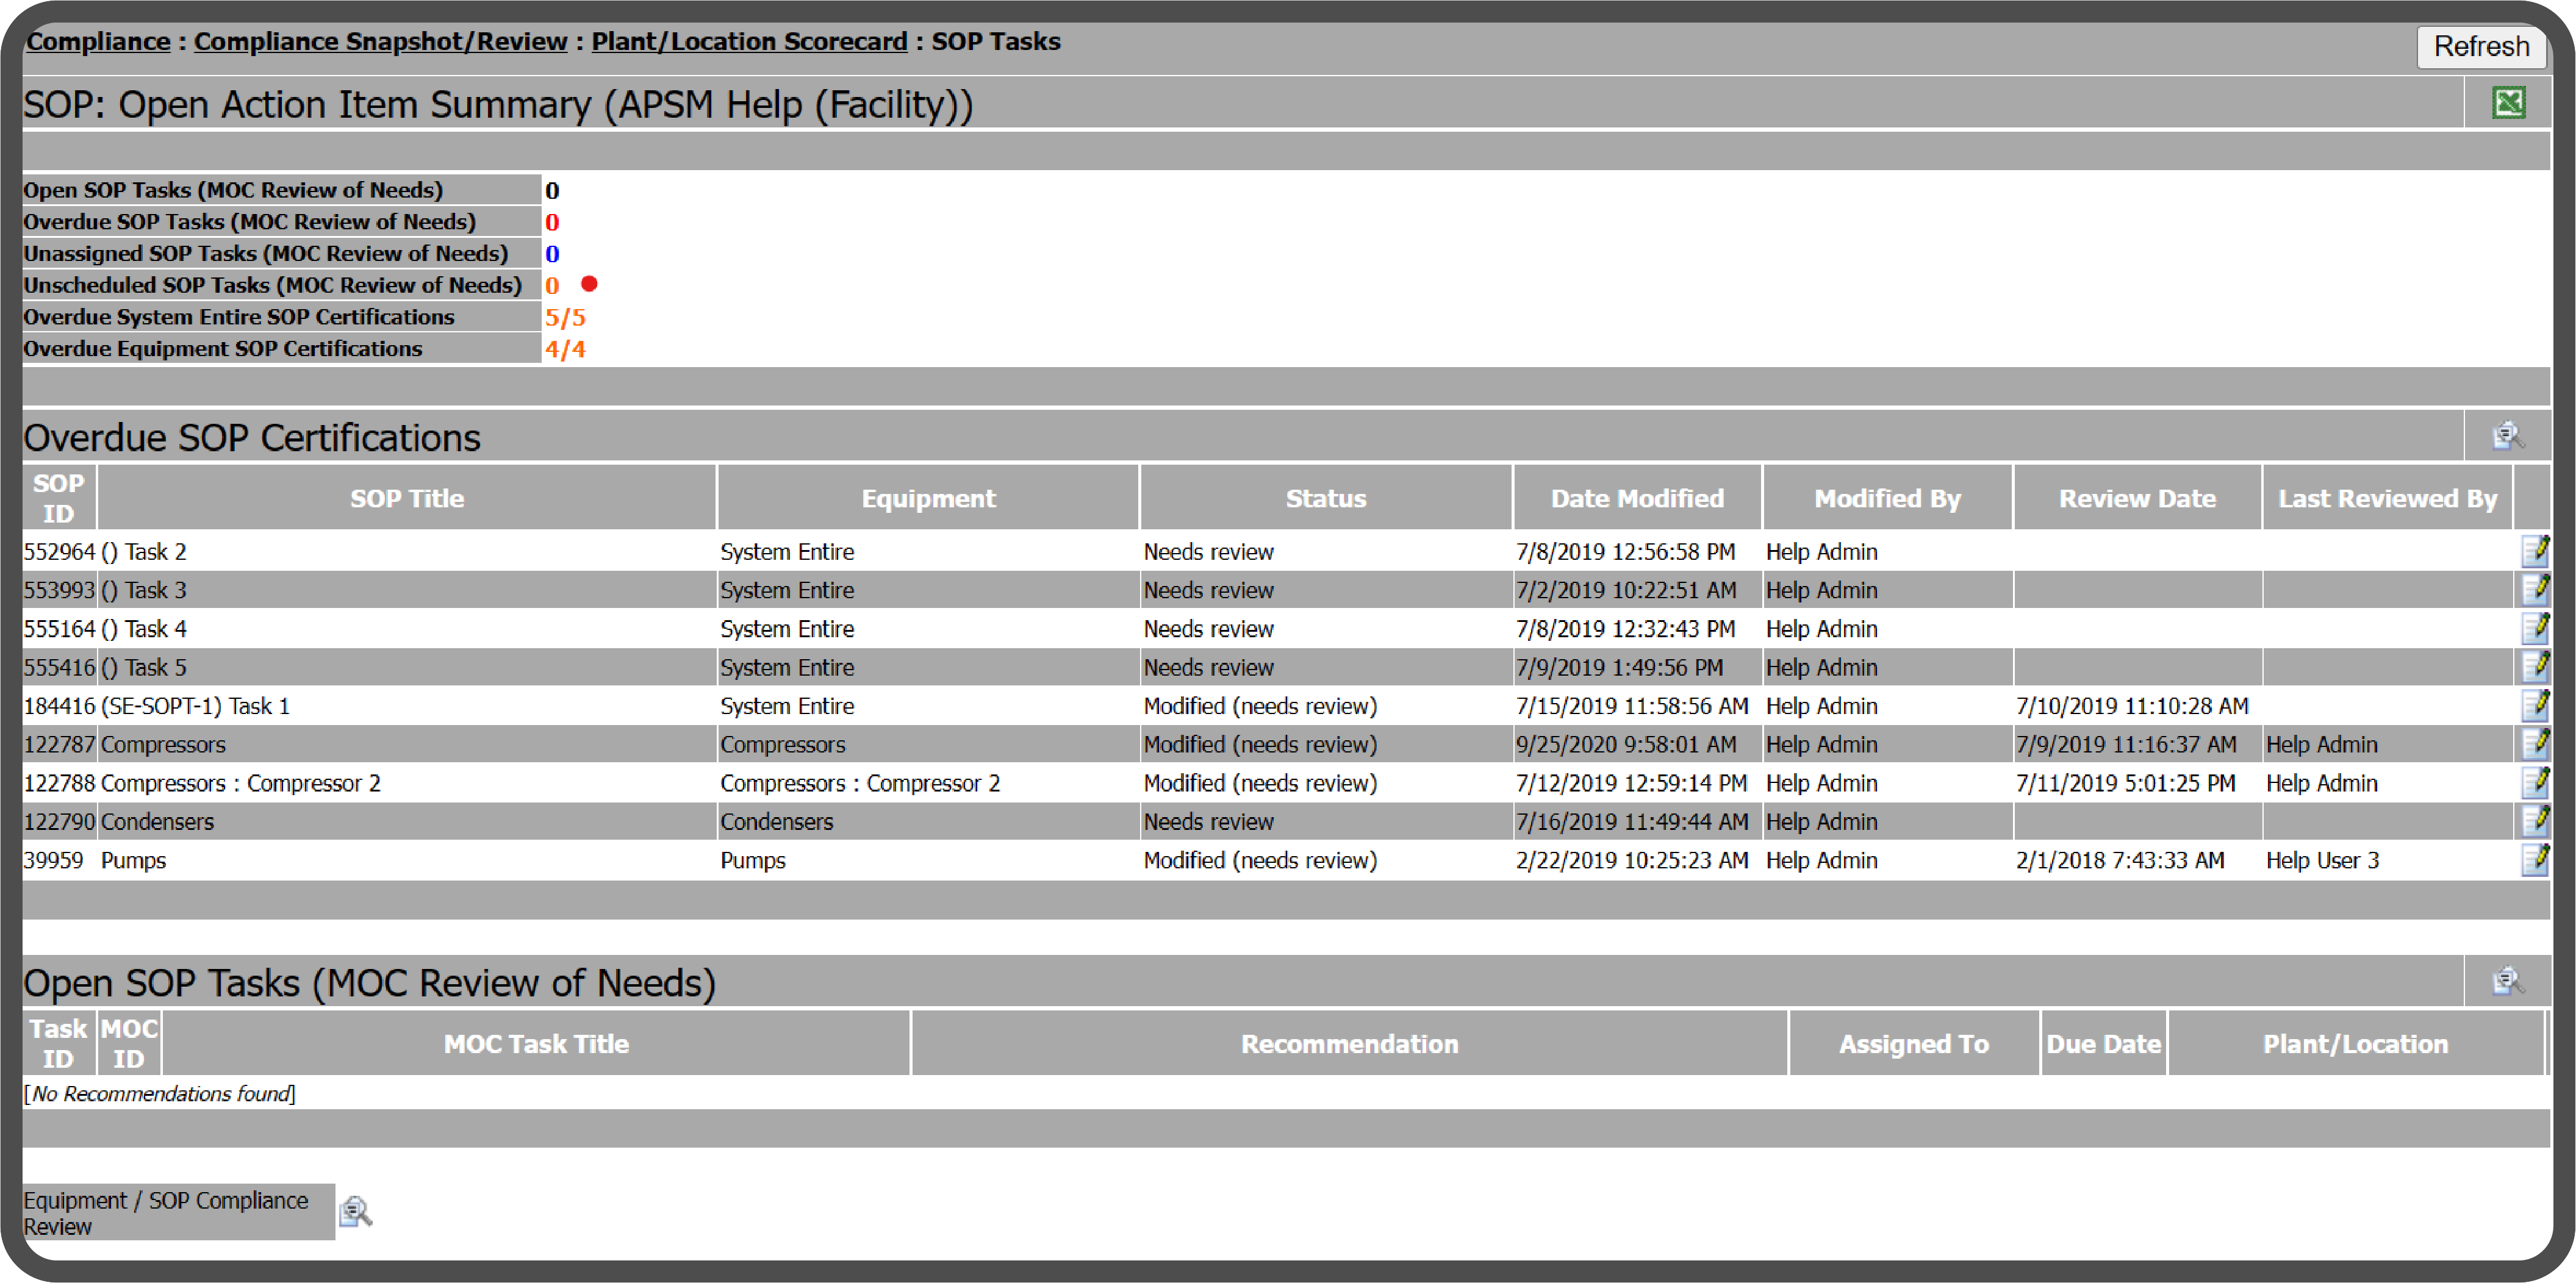Click the Review Date column header
This screenshot has height=1283, width=2576.
pyautogui.click(x=2136, y=498)
